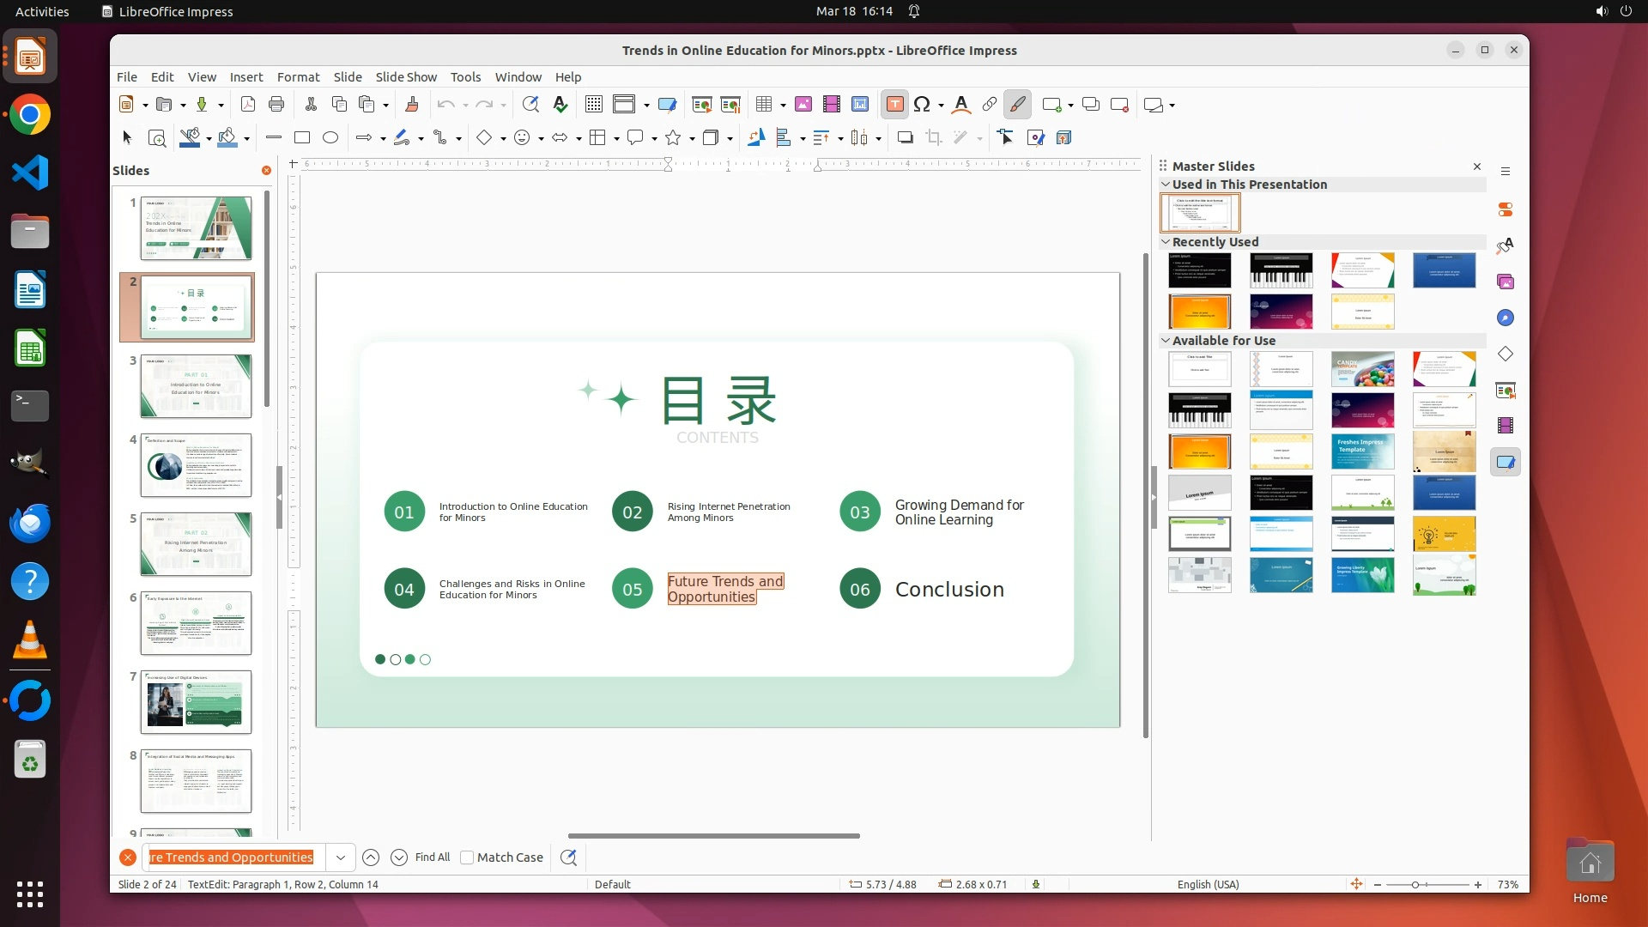Click the Insert Special Character omega icon

(922, 105)
